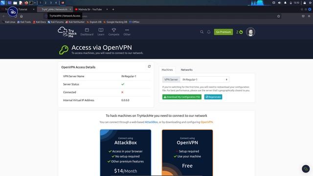Open the TryHackMe notifications bell
313x176 pixels.
click(209, 32)
